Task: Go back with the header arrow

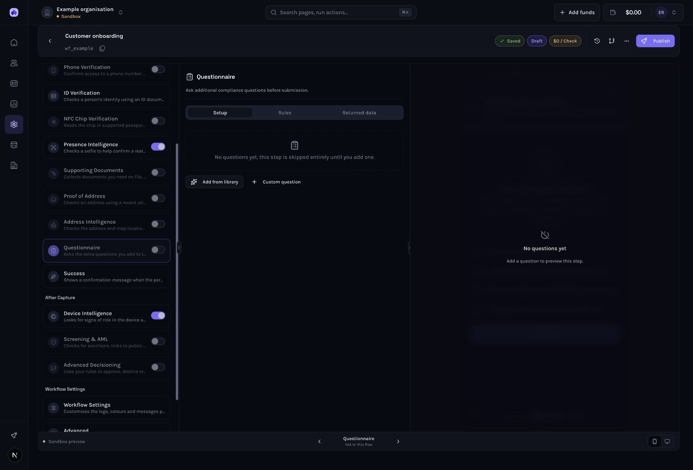Action: pos(50,41)
